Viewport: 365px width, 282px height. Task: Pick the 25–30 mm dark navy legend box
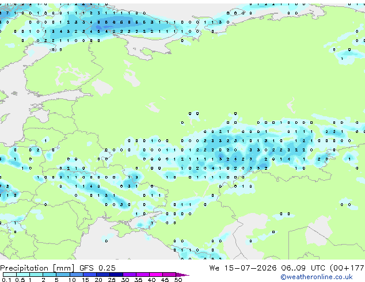coord(116,275)
